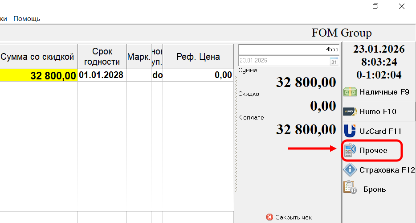Maximize the window with restore button
The height and width of the screenshot is (223, 416).
[x=375, y=6]
